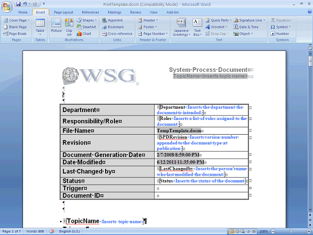Insert a Blank Page
The image size is (313, 235).
click(16, 27)
